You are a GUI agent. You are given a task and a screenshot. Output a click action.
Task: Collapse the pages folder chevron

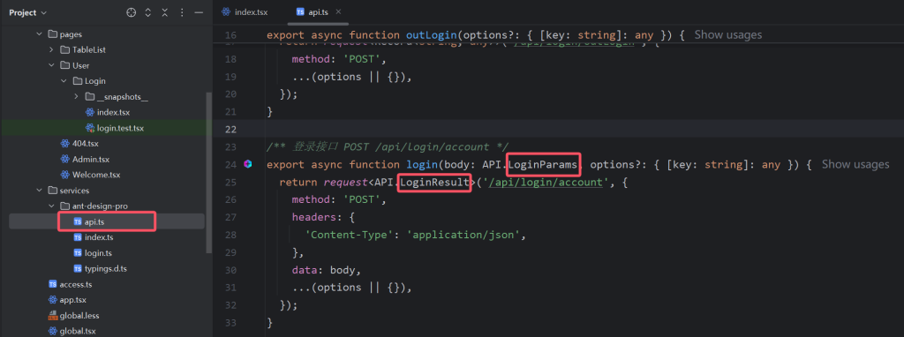tap(39, 34)
